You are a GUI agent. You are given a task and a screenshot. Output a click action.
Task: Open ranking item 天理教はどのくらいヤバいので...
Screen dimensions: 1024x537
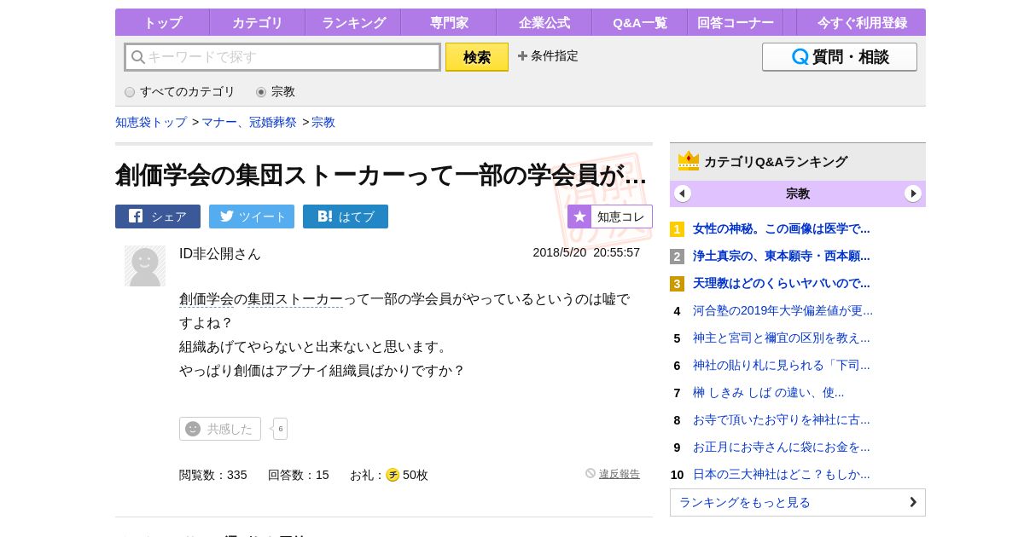tap(782, 283)
